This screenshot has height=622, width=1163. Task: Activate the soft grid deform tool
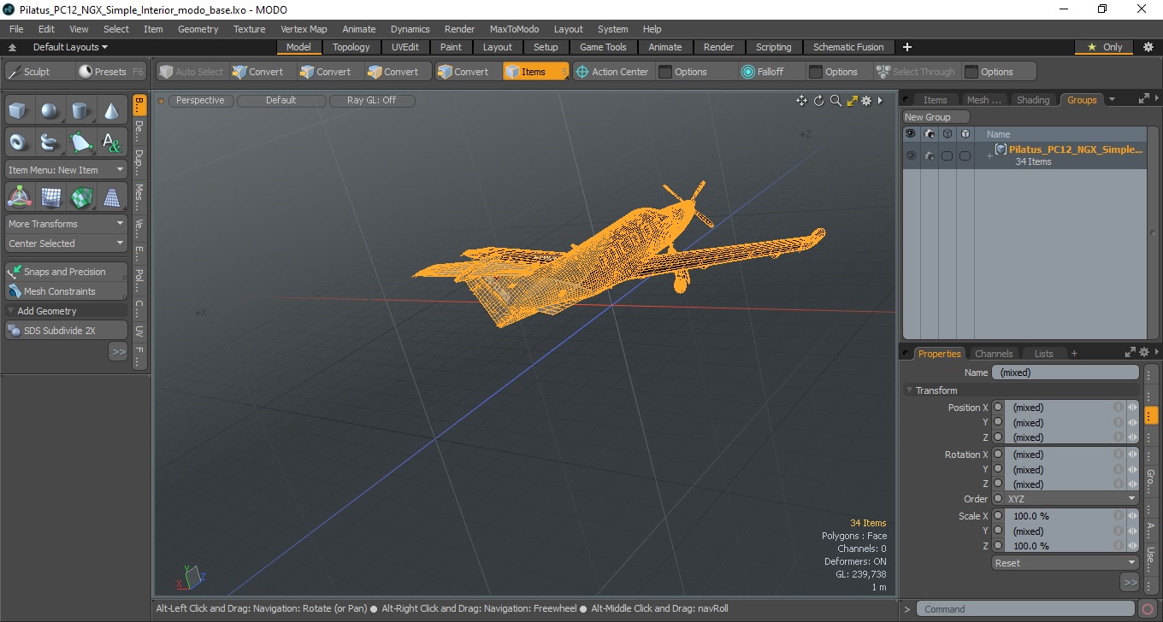(50, 197)
